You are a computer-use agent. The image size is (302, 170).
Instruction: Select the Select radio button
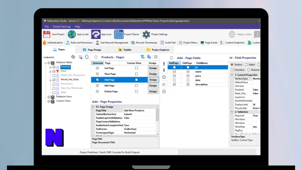click(x=246, y=65)
